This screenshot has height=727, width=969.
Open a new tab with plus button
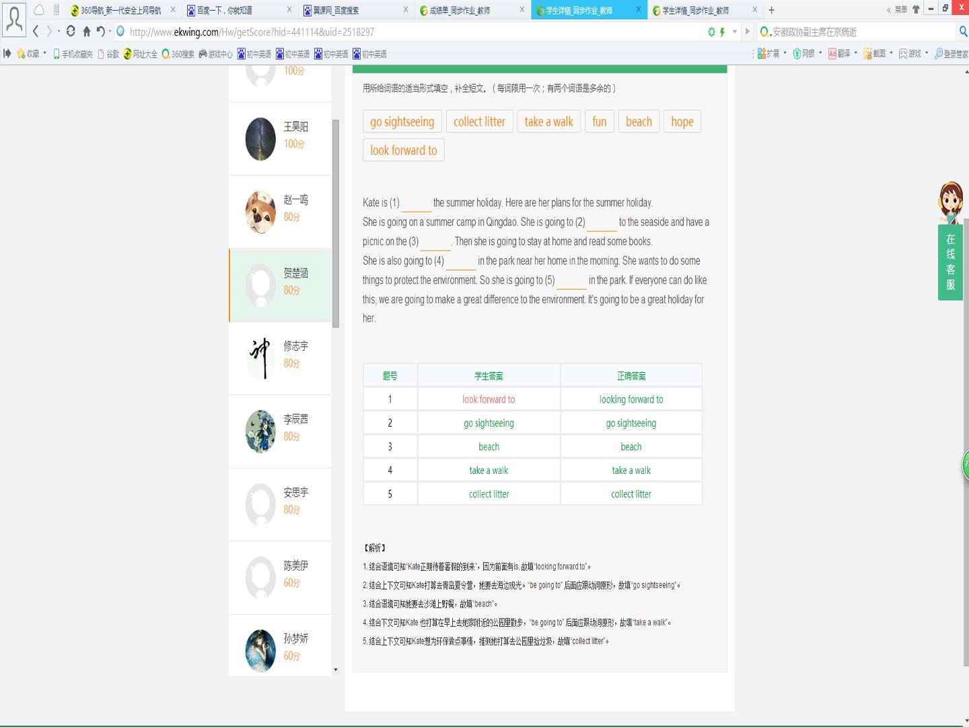[771, 10]
